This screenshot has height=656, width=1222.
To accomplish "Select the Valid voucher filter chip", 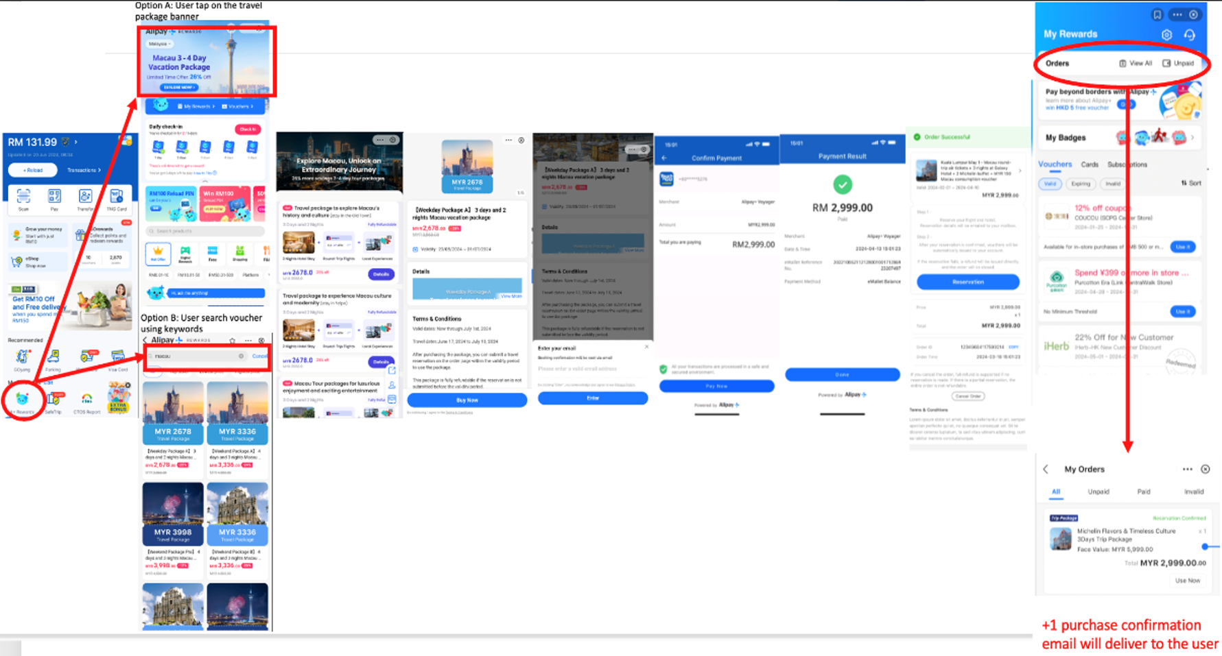I will [1050, 184].
